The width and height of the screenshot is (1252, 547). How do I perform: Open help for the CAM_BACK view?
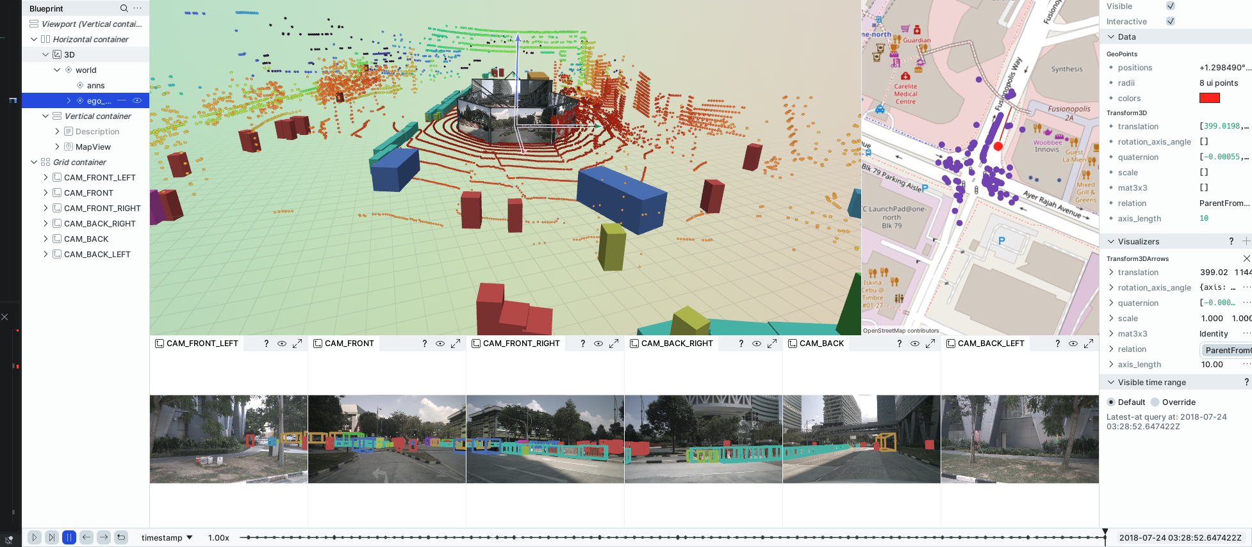coord(899,344)
